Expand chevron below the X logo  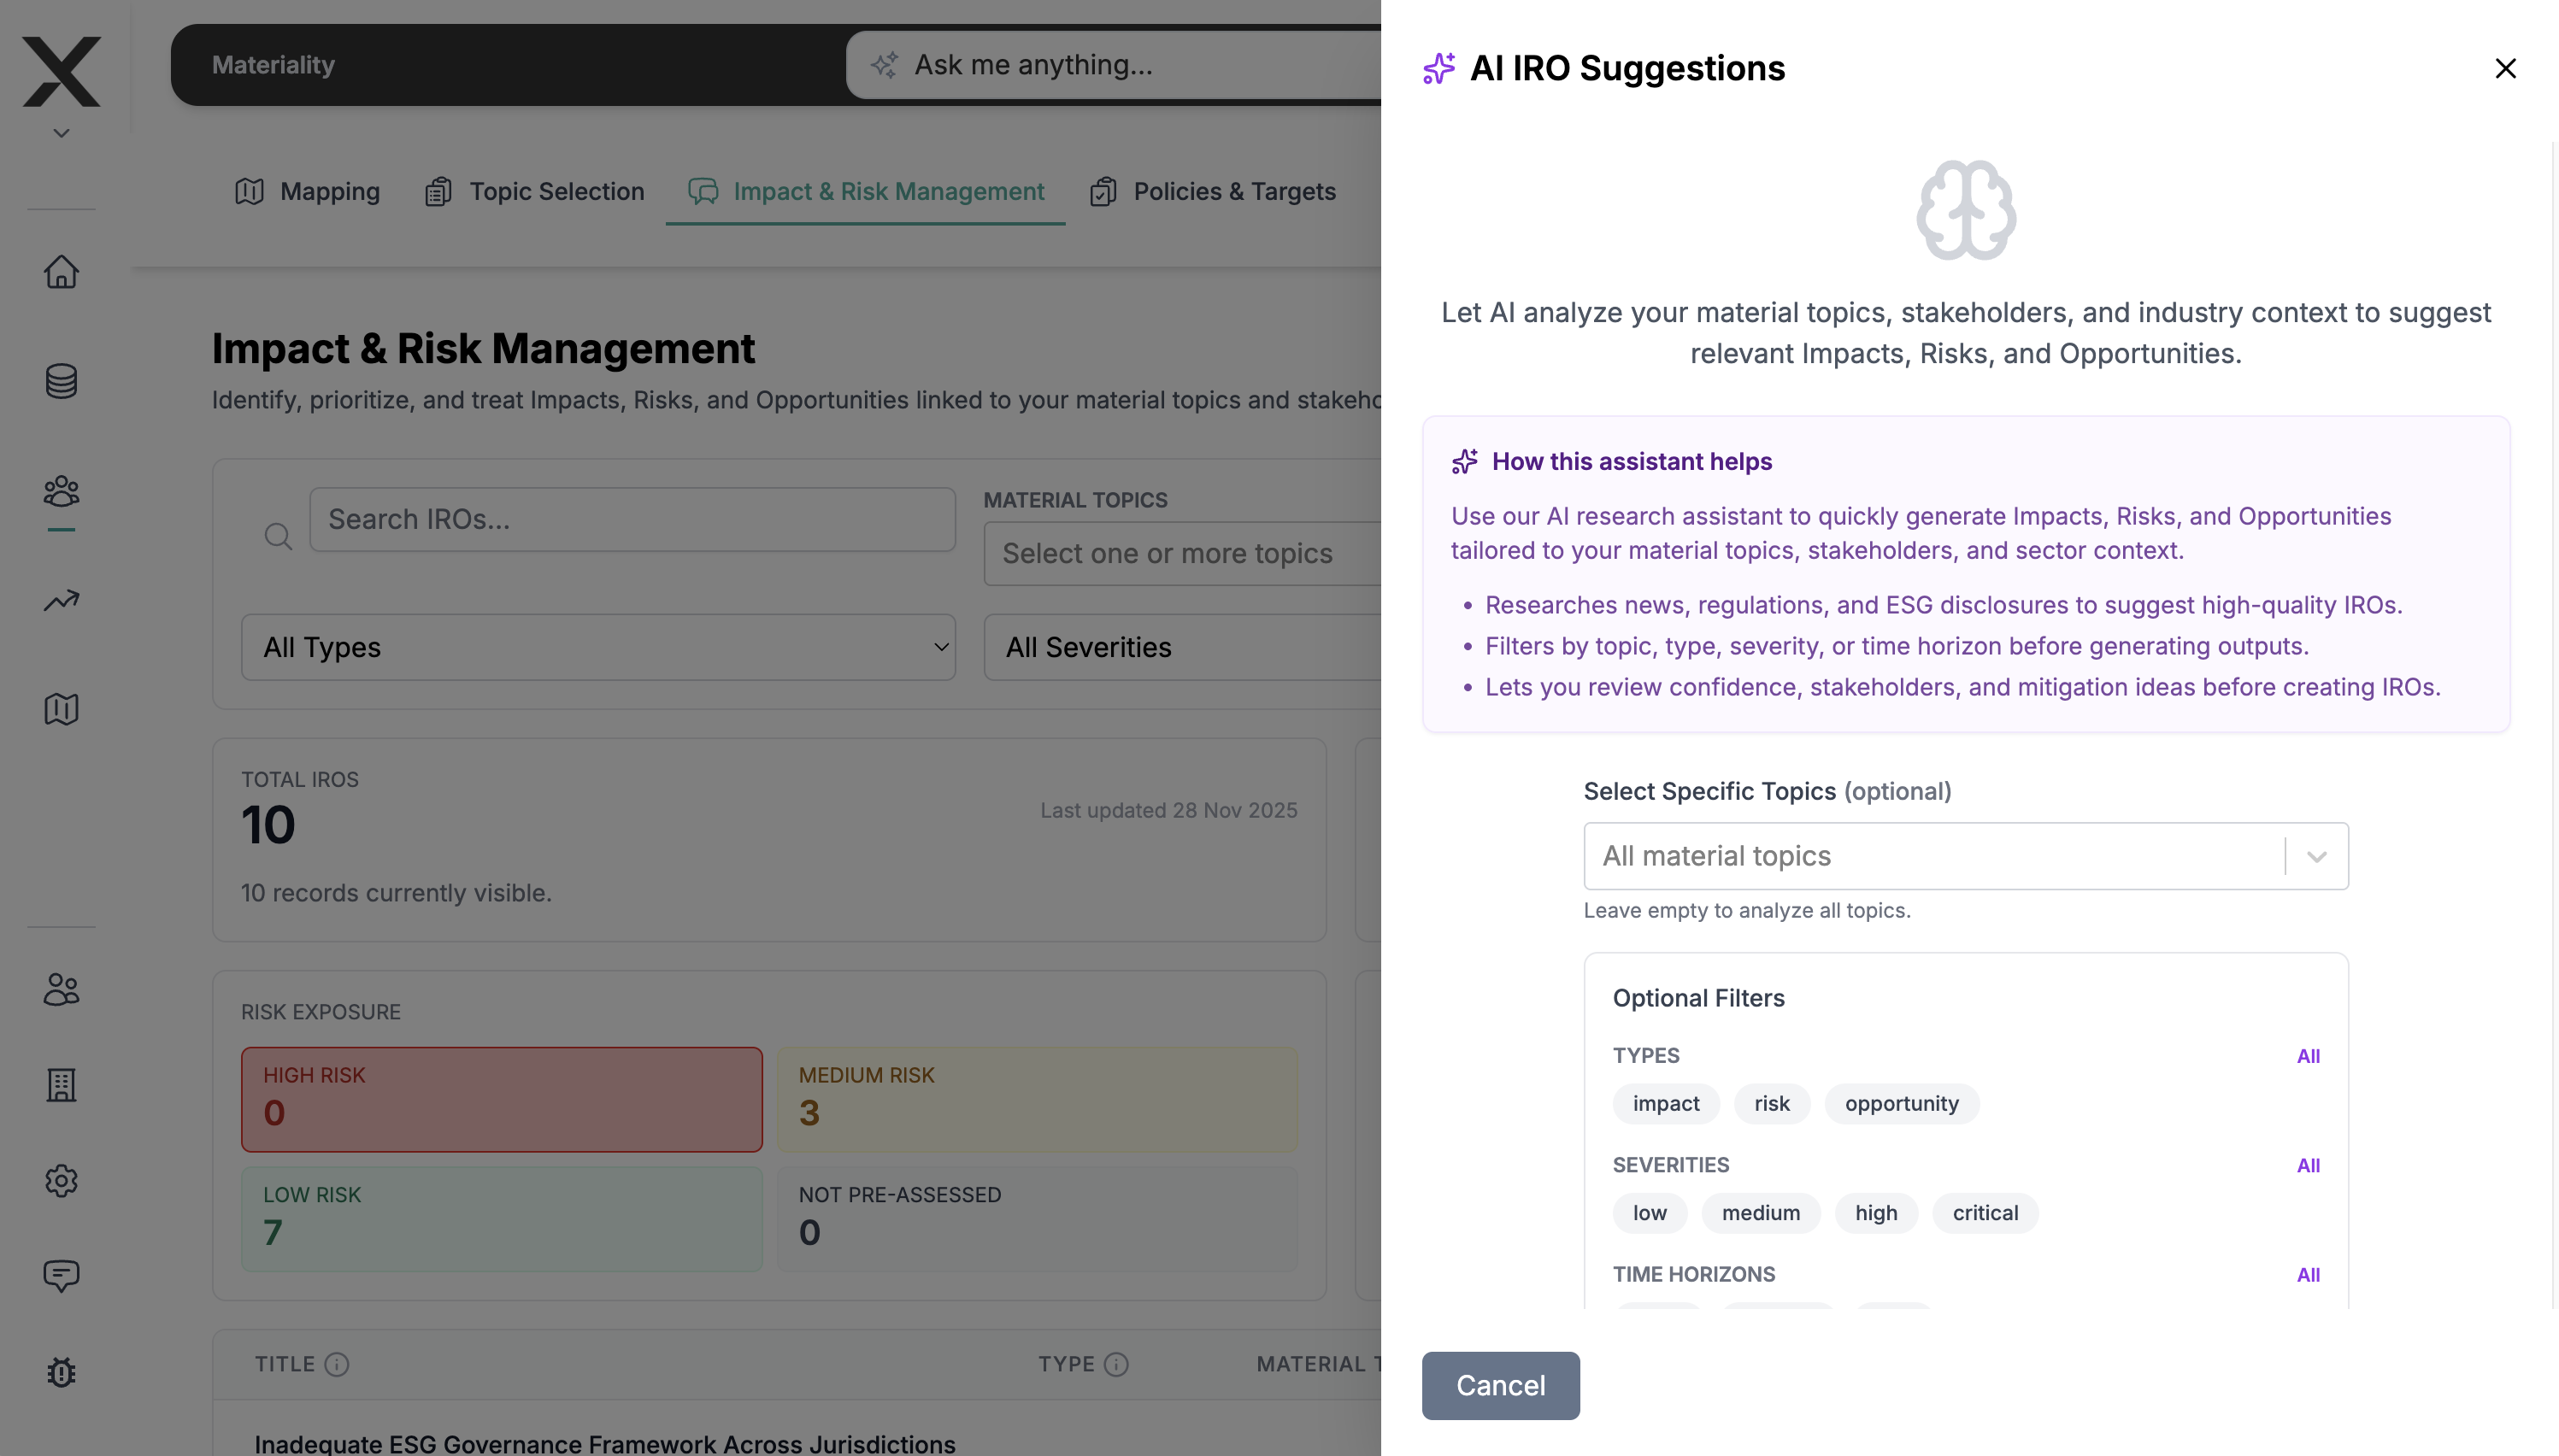(x=61, y=133)
